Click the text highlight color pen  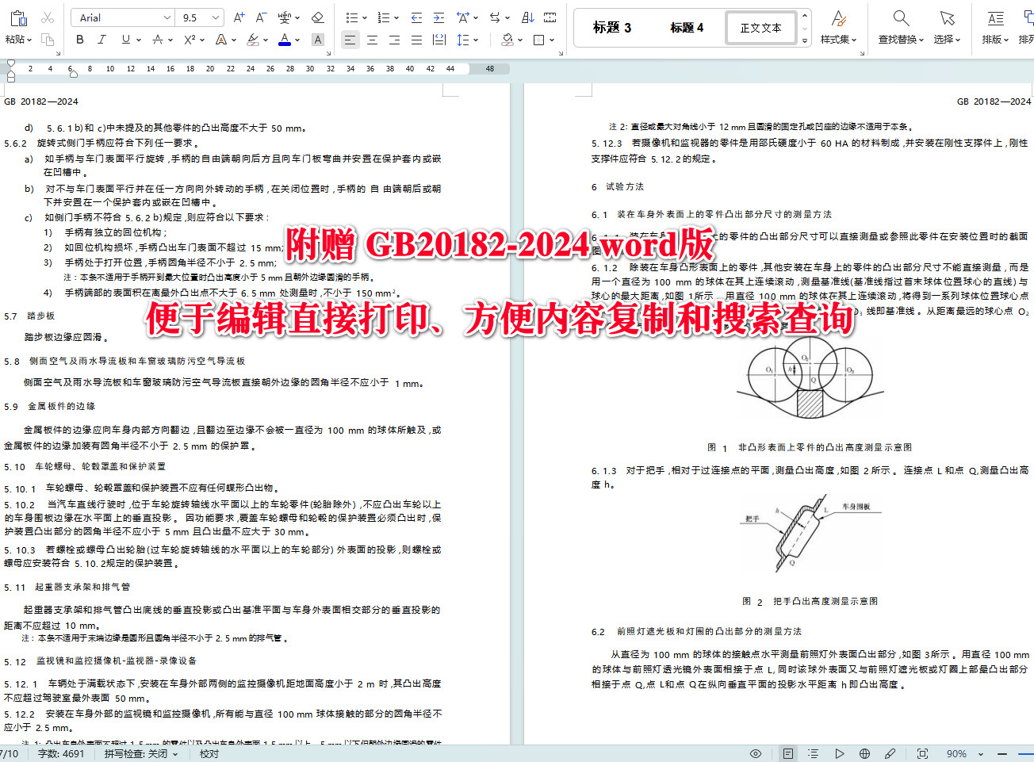pyautogui.click(x=252, y=40)
